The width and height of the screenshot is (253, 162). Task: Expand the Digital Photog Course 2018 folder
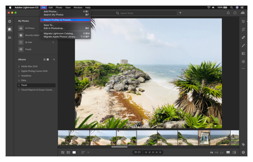pyautogui.click(x=19, y=71)
